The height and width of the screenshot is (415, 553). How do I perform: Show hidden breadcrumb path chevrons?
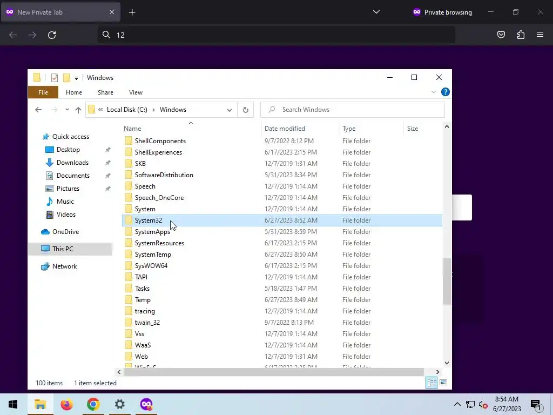[x=100, y=110]
